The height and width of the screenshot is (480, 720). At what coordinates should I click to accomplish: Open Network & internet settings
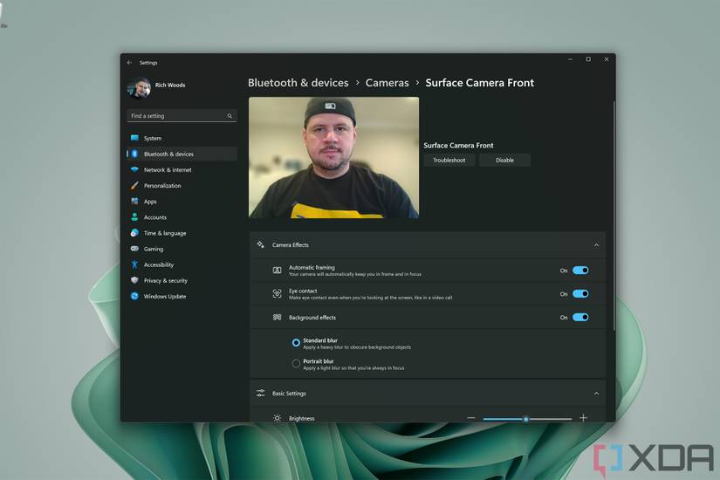168,170
